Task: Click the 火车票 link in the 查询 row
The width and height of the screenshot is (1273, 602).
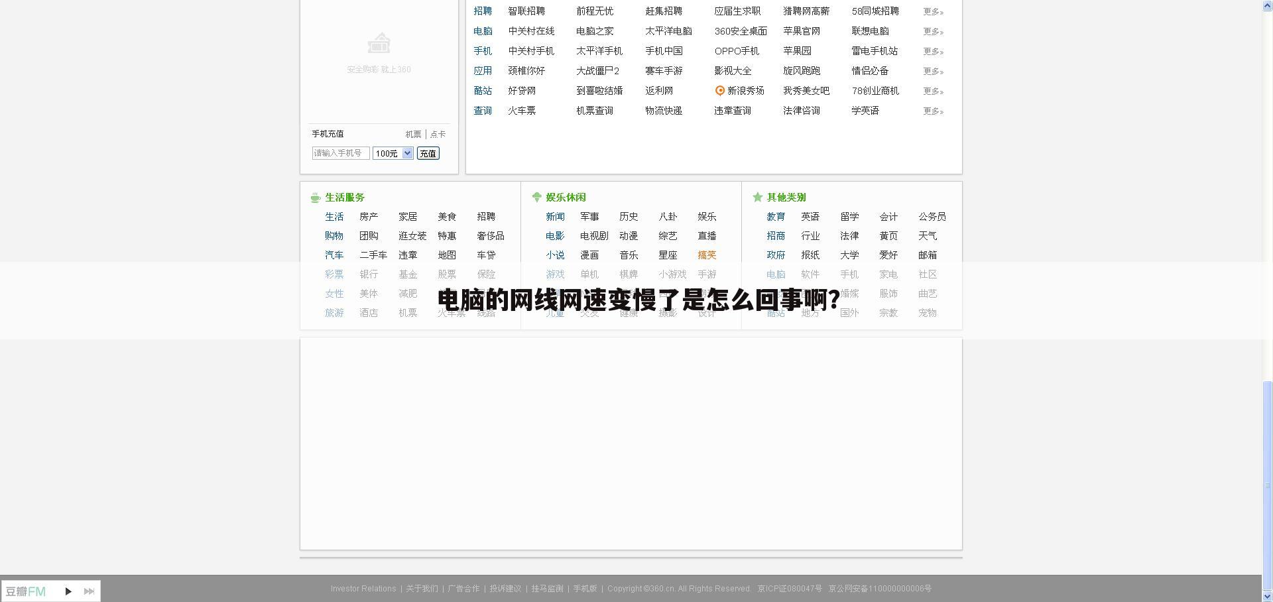Action: pos(522,111)
